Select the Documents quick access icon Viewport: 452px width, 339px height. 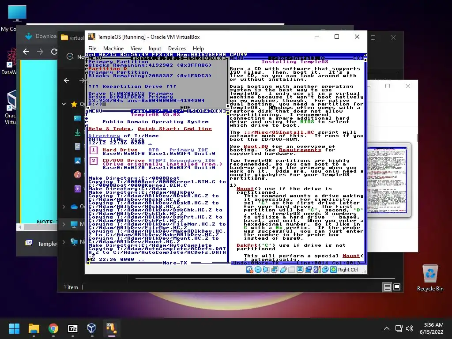[x=78, y=147]
